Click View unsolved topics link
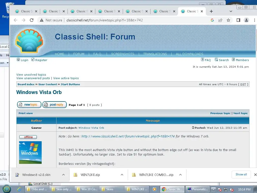Image resolution: width=257 pixels, height=193 pixels. [31, 74]
